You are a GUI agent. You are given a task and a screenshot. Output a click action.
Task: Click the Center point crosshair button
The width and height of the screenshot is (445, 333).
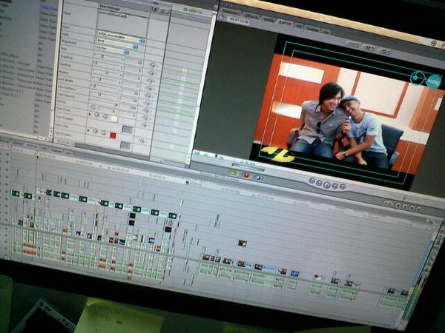[x=93, y=107]
